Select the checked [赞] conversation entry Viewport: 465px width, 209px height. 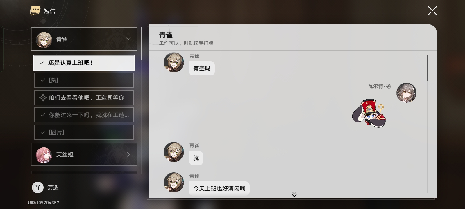(84, 80)
